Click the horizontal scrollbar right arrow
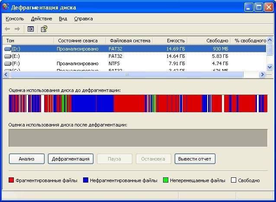The width and height of the screenshot is (276, 202). tap(262, 75)
